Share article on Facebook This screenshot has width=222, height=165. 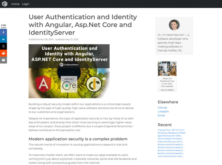[x=4, y=33]
